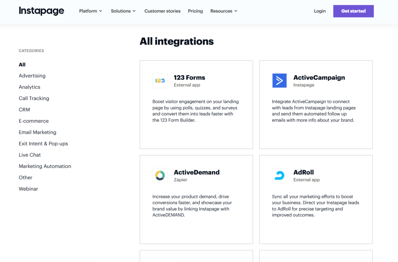Filter integrations by CRM

pos(24,109)
